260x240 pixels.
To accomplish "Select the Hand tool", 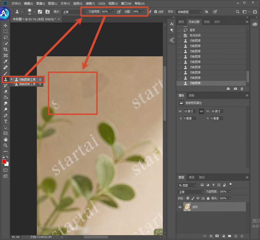I will point(6,139).
